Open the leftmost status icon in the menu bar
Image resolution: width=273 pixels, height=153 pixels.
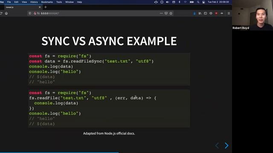[156, 2]
